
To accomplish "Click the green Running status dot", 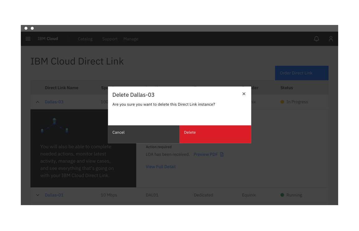I will pos(282,195).
